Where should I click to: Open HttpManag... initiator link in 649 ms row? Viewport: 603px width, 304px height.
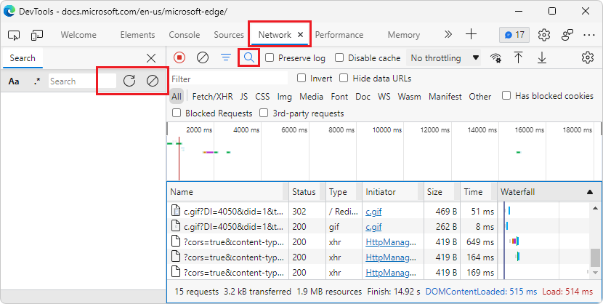coord(391,242)
